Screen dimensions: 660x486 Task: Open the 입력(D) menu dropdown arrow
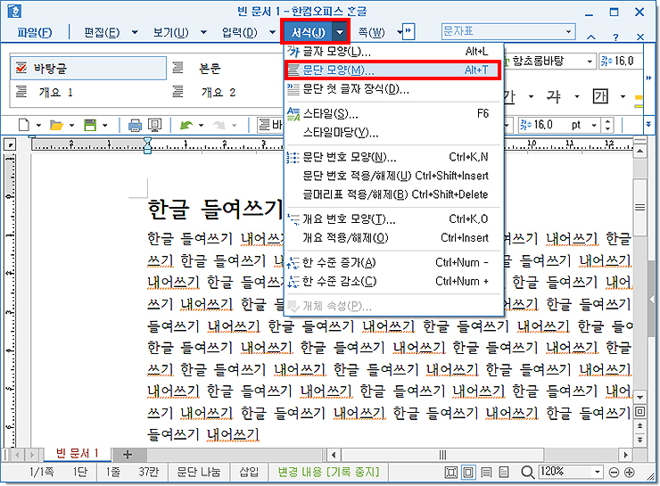click(x=272, y=32)
